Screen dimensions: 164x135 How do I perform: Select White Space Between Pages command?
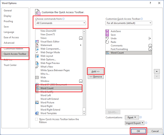59,70
